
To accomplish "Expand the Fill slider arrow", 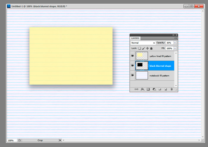I will pyautogui.click(x=175, y=48).
